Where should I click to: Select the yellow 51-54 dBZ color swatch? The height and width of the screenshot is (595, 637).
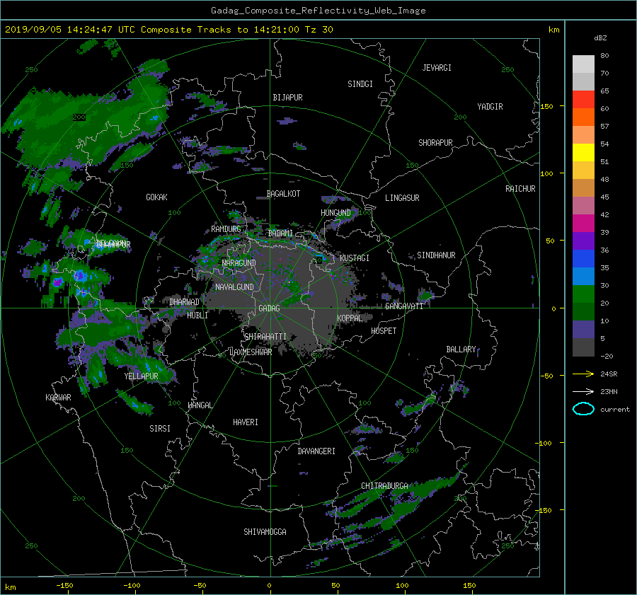point(583,152)
